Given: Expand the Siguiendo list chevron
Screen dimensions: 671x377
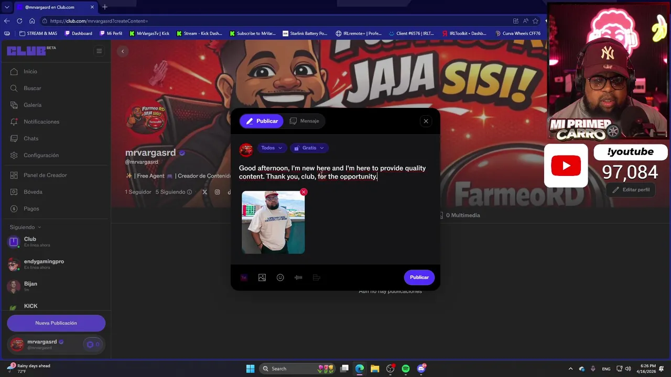Looking at the screenshot, I should 39,227.
